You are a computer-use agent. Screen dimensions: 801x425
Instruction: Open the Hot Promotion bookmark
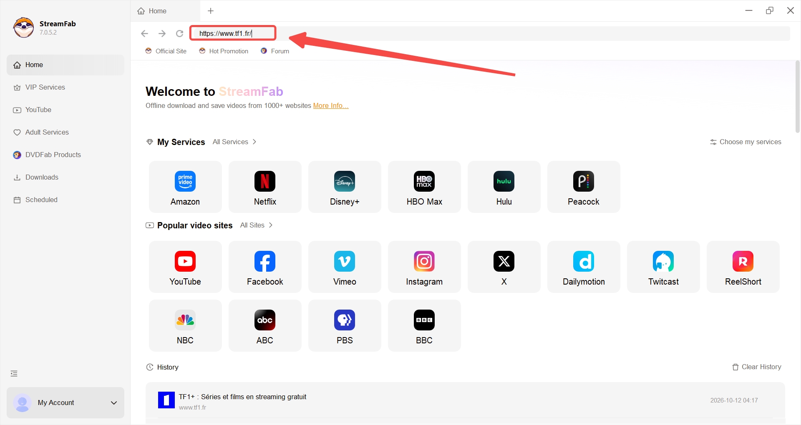click(x=224, y=51)
